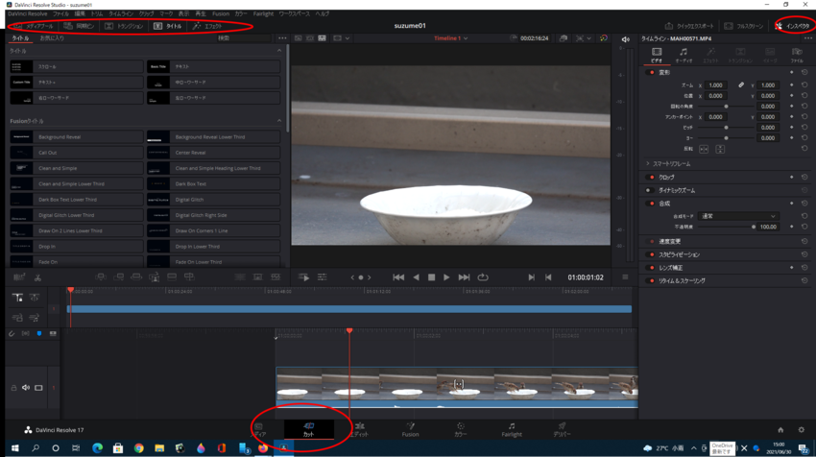Jump to last frame using skip-forward button
The image size is (816, 457).
465,277
